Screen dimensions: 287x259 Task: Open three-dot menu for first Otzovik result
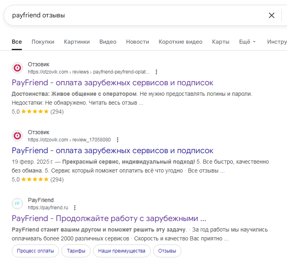click(x=156, y=72)
